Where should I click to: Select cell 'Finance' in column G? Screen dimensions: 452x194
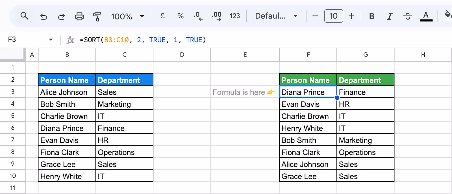tap(366, 92)
